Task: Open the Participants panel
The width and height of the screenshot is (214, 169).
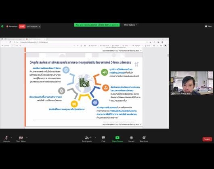Action: click(x=87, y=139)
